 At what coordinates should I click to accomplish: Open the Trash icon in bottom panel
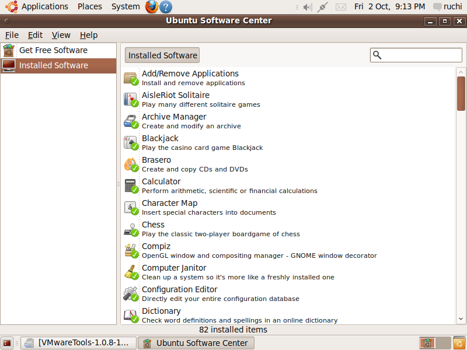tap(459, 343)
